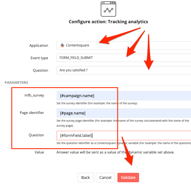Image resolution: width=191 pixels, height=185 pixels.
Task: Click the mfb_survey field with [#campaign.name]
Action: point(124,96)
